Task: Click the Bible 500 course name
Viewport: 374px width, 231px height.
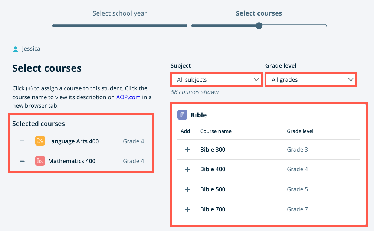Action: coord(213,189)
